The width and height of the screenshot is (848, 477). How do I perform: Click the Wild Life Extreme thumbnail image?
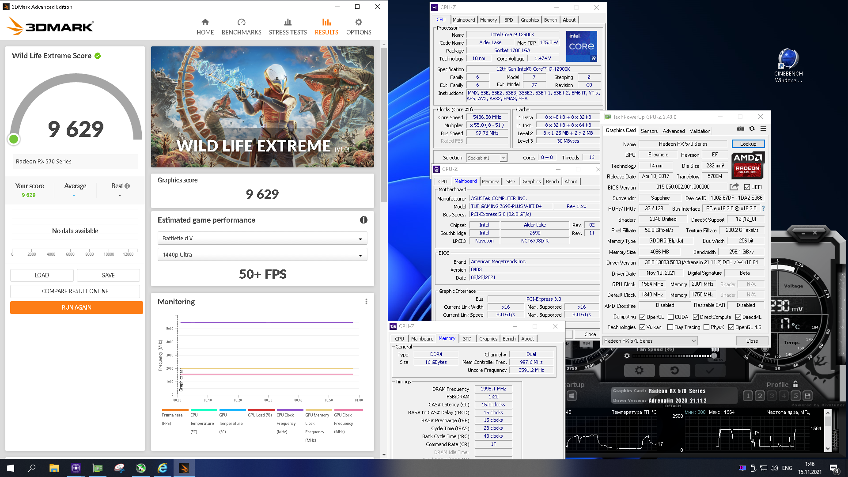(262, 107)
